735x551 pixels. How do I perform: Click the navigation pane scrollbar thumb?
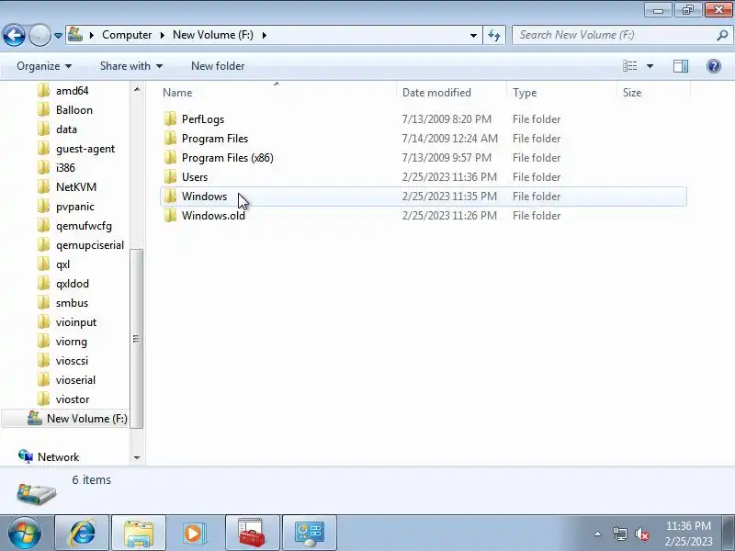[x=136, y=339]
